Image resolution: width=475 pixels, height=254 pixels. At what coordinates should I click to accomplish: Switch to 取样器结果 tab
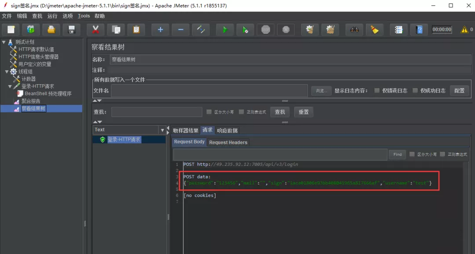[186, 130]
